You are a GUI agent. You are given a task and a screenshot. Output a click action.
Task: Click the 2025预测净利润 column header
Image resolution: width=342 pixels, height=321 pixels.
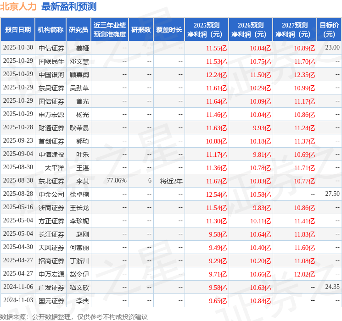207,30
